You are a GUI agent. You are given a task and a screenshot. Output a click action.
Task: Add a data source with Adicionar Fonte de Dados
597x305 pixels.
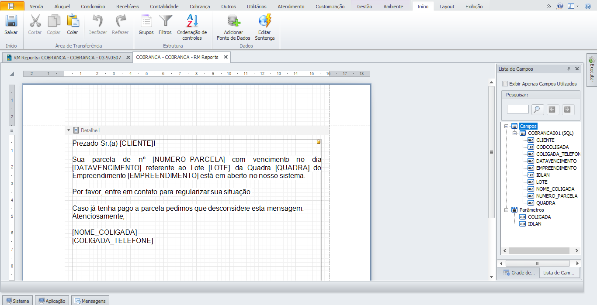[233, 27]
